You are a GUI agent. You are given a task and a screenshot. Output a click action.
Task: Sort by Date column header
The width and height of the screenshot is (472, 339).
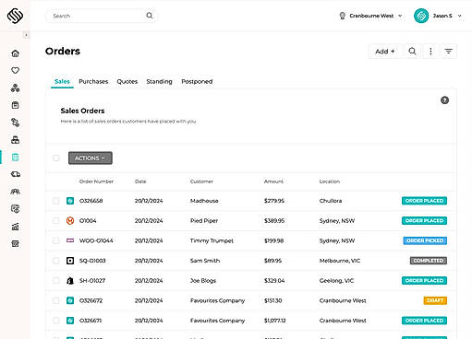(x=140, y=181)
